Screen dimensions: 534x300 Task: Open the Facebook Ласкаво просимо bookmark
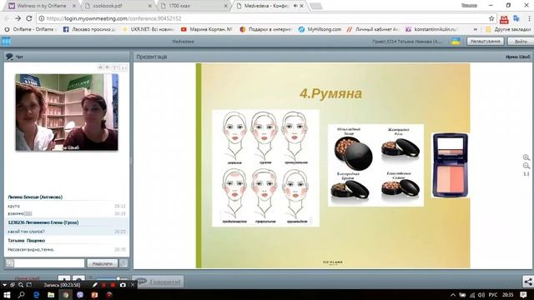tap(89, 30)
